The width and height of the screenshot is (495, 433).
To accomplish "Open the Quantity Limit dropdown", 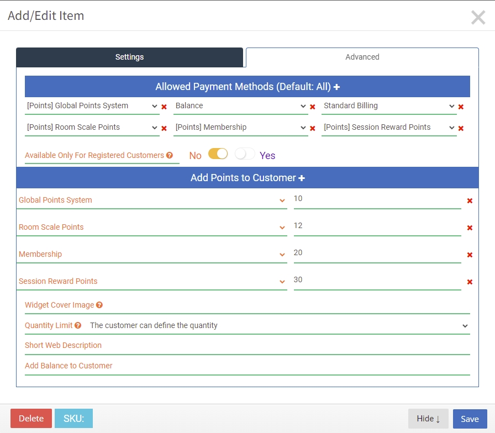I will pos(279,325).
